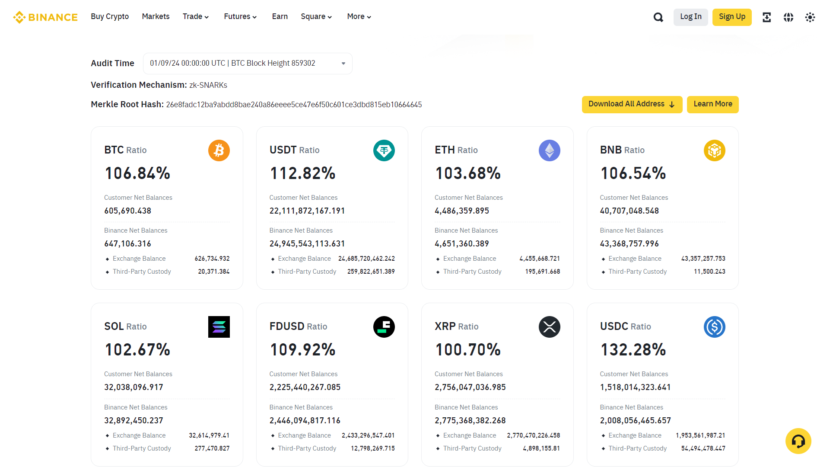820x467 pixels.
Task: Click Download All Address button
Action: click(632, 104)
